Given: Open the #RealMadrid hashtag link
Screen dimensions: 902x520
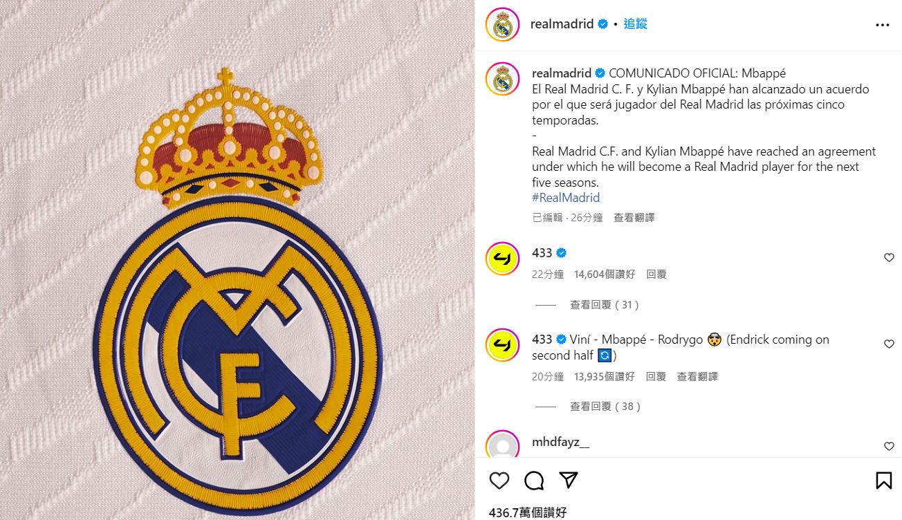Looking at the screenshot, I should [566, 198].
